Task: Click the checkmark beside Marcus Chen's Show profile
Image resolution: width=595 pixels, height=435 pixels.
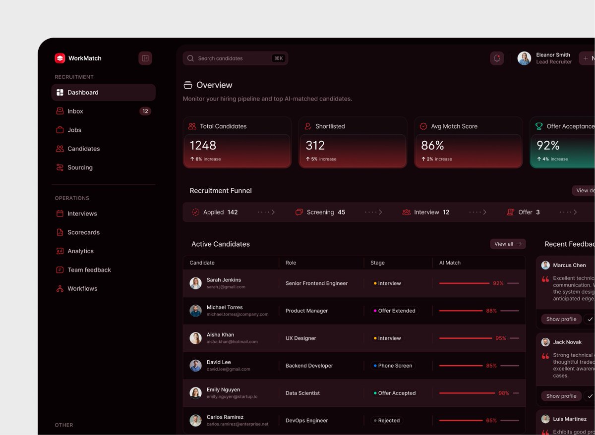Action: coord(590,320)
